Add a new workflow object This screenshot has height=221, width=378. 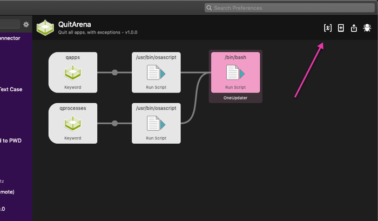[x=341, y=28]
